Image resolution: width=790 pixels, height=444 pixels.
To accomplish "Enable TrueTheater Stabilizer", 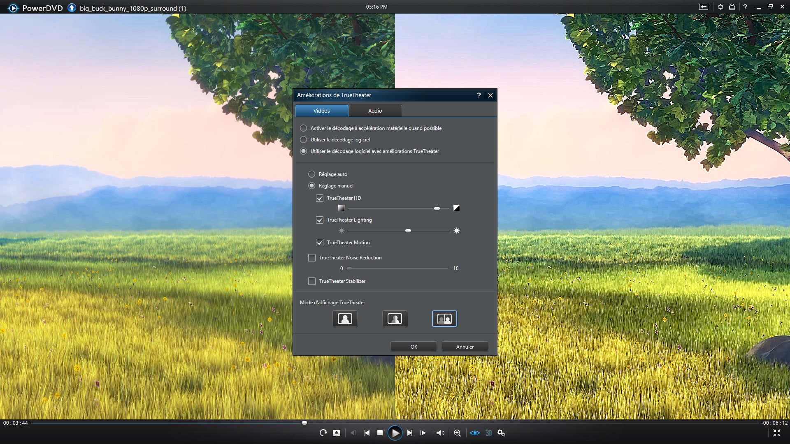I will [312, 281].
